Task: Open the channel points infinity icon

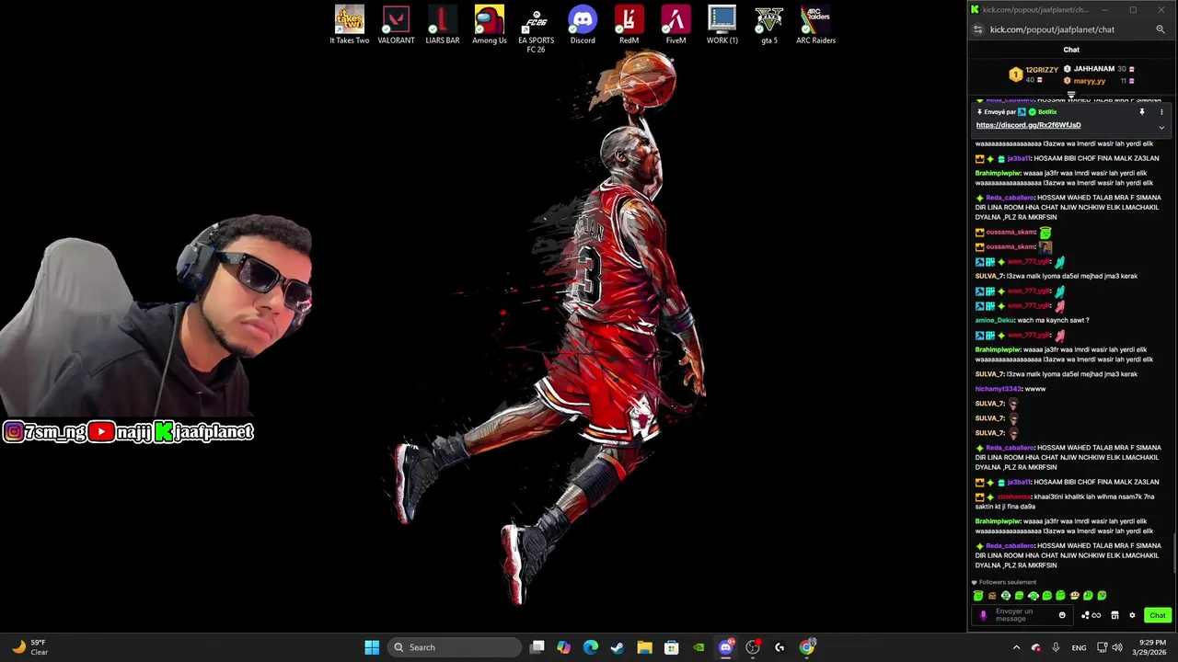Action: pyautogui.click(x=1091, y=615)
